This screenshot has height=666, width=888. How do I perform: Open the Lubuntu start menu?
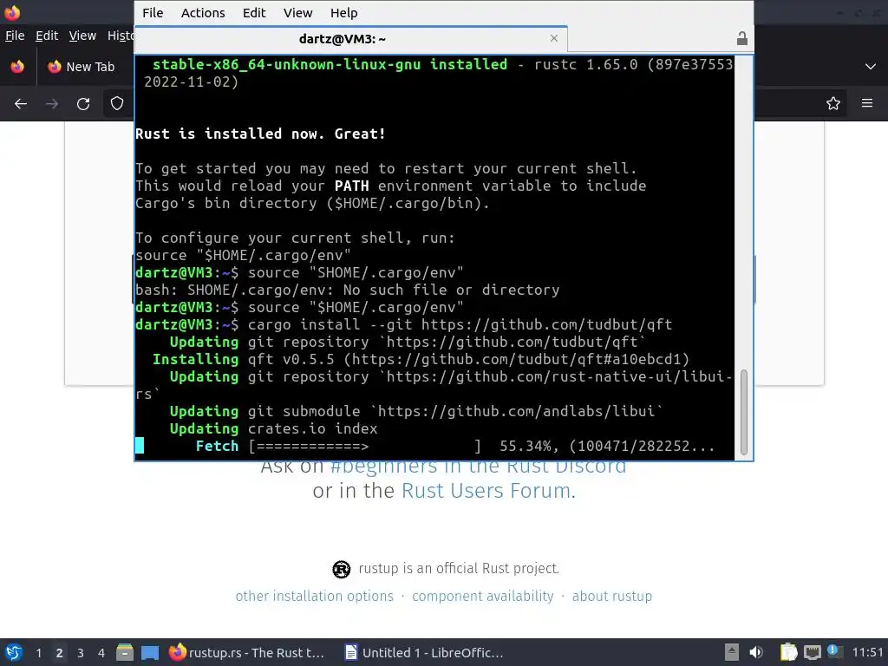pyautogui.click(x=14, y=652)
